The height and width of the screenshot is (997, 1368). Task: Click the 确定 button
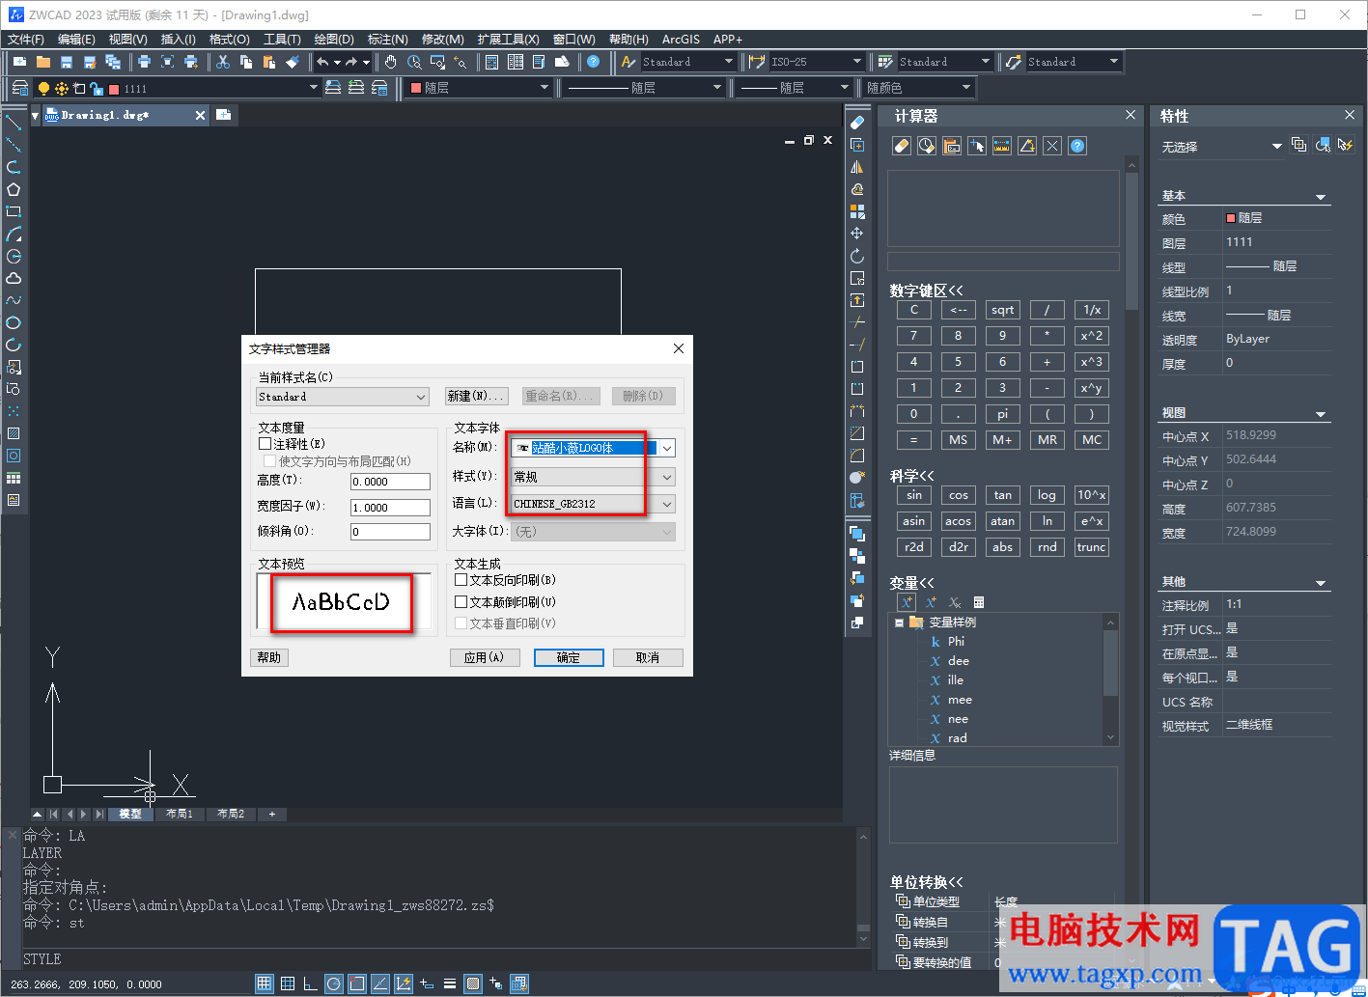pos(569,657)
